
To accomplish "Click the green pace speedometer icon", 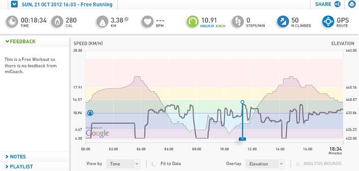I will click(x=192, y=22).
